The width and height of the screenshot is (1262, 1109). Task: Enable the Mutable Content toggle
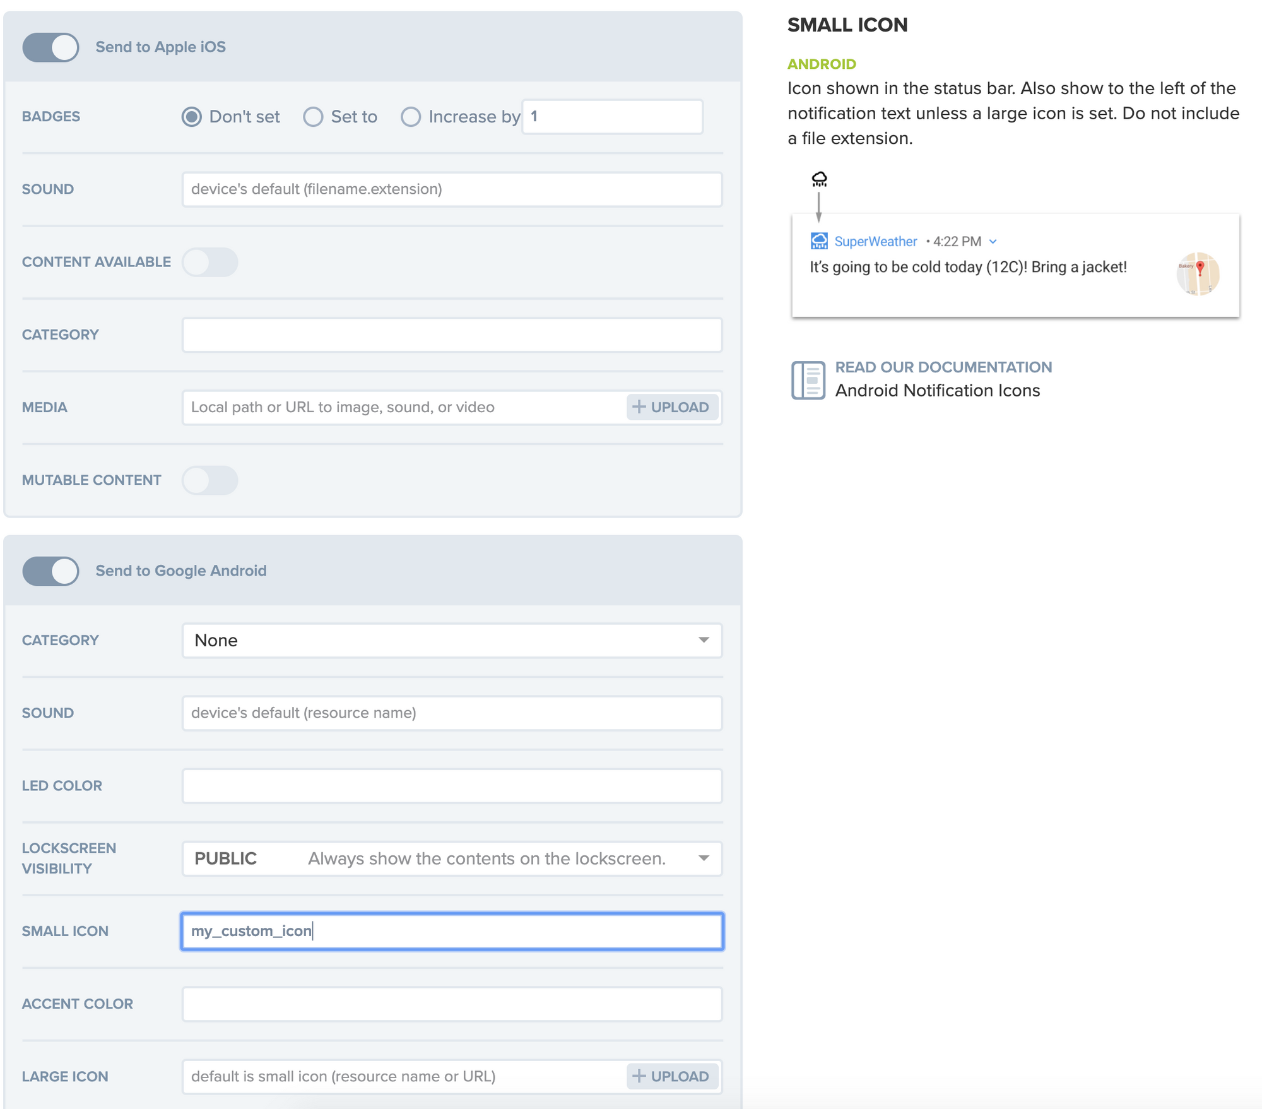pyautogui.click(x=210, y=480)
